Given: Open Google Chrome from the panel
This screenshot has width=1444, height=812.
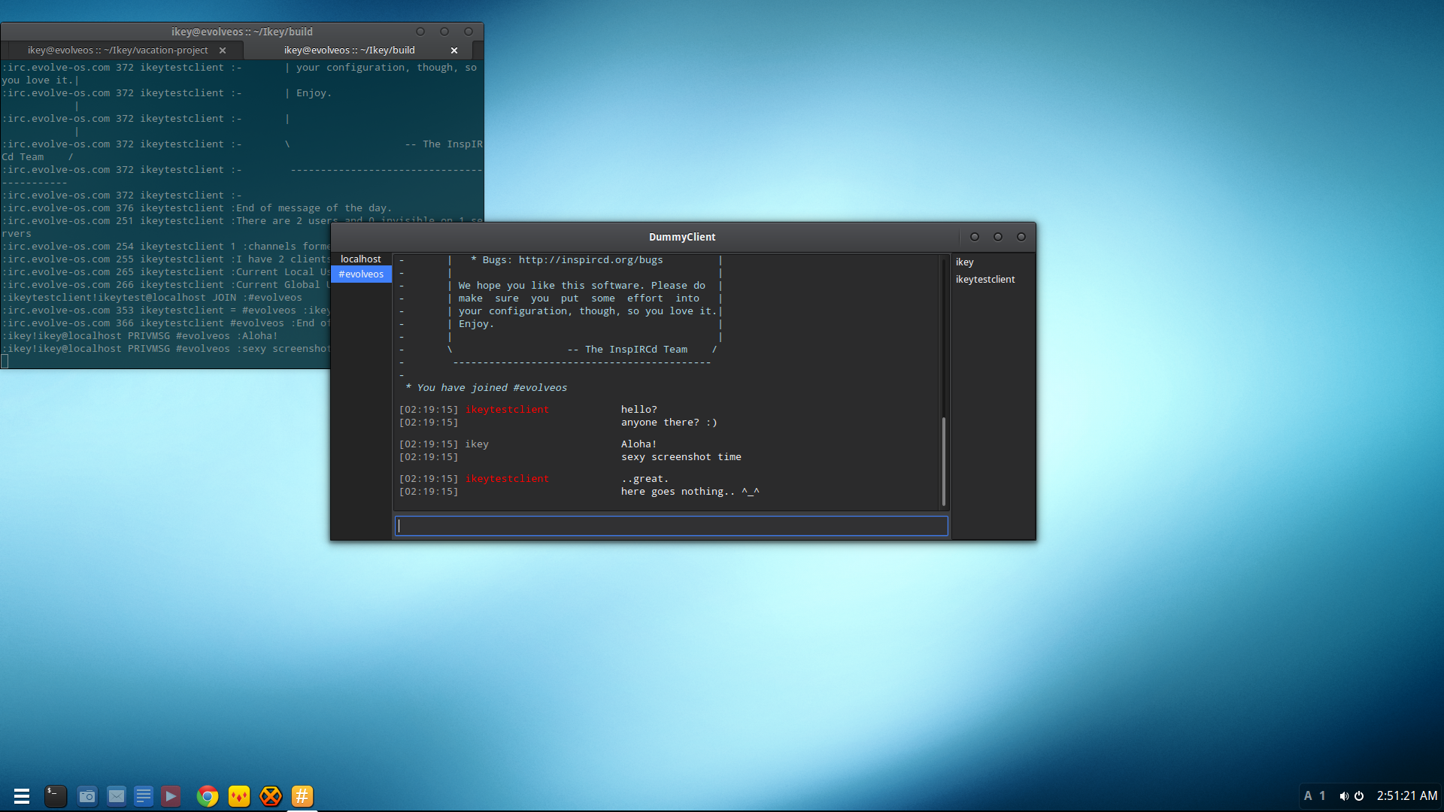Looking at the screenshot, I should pos(207,796).
